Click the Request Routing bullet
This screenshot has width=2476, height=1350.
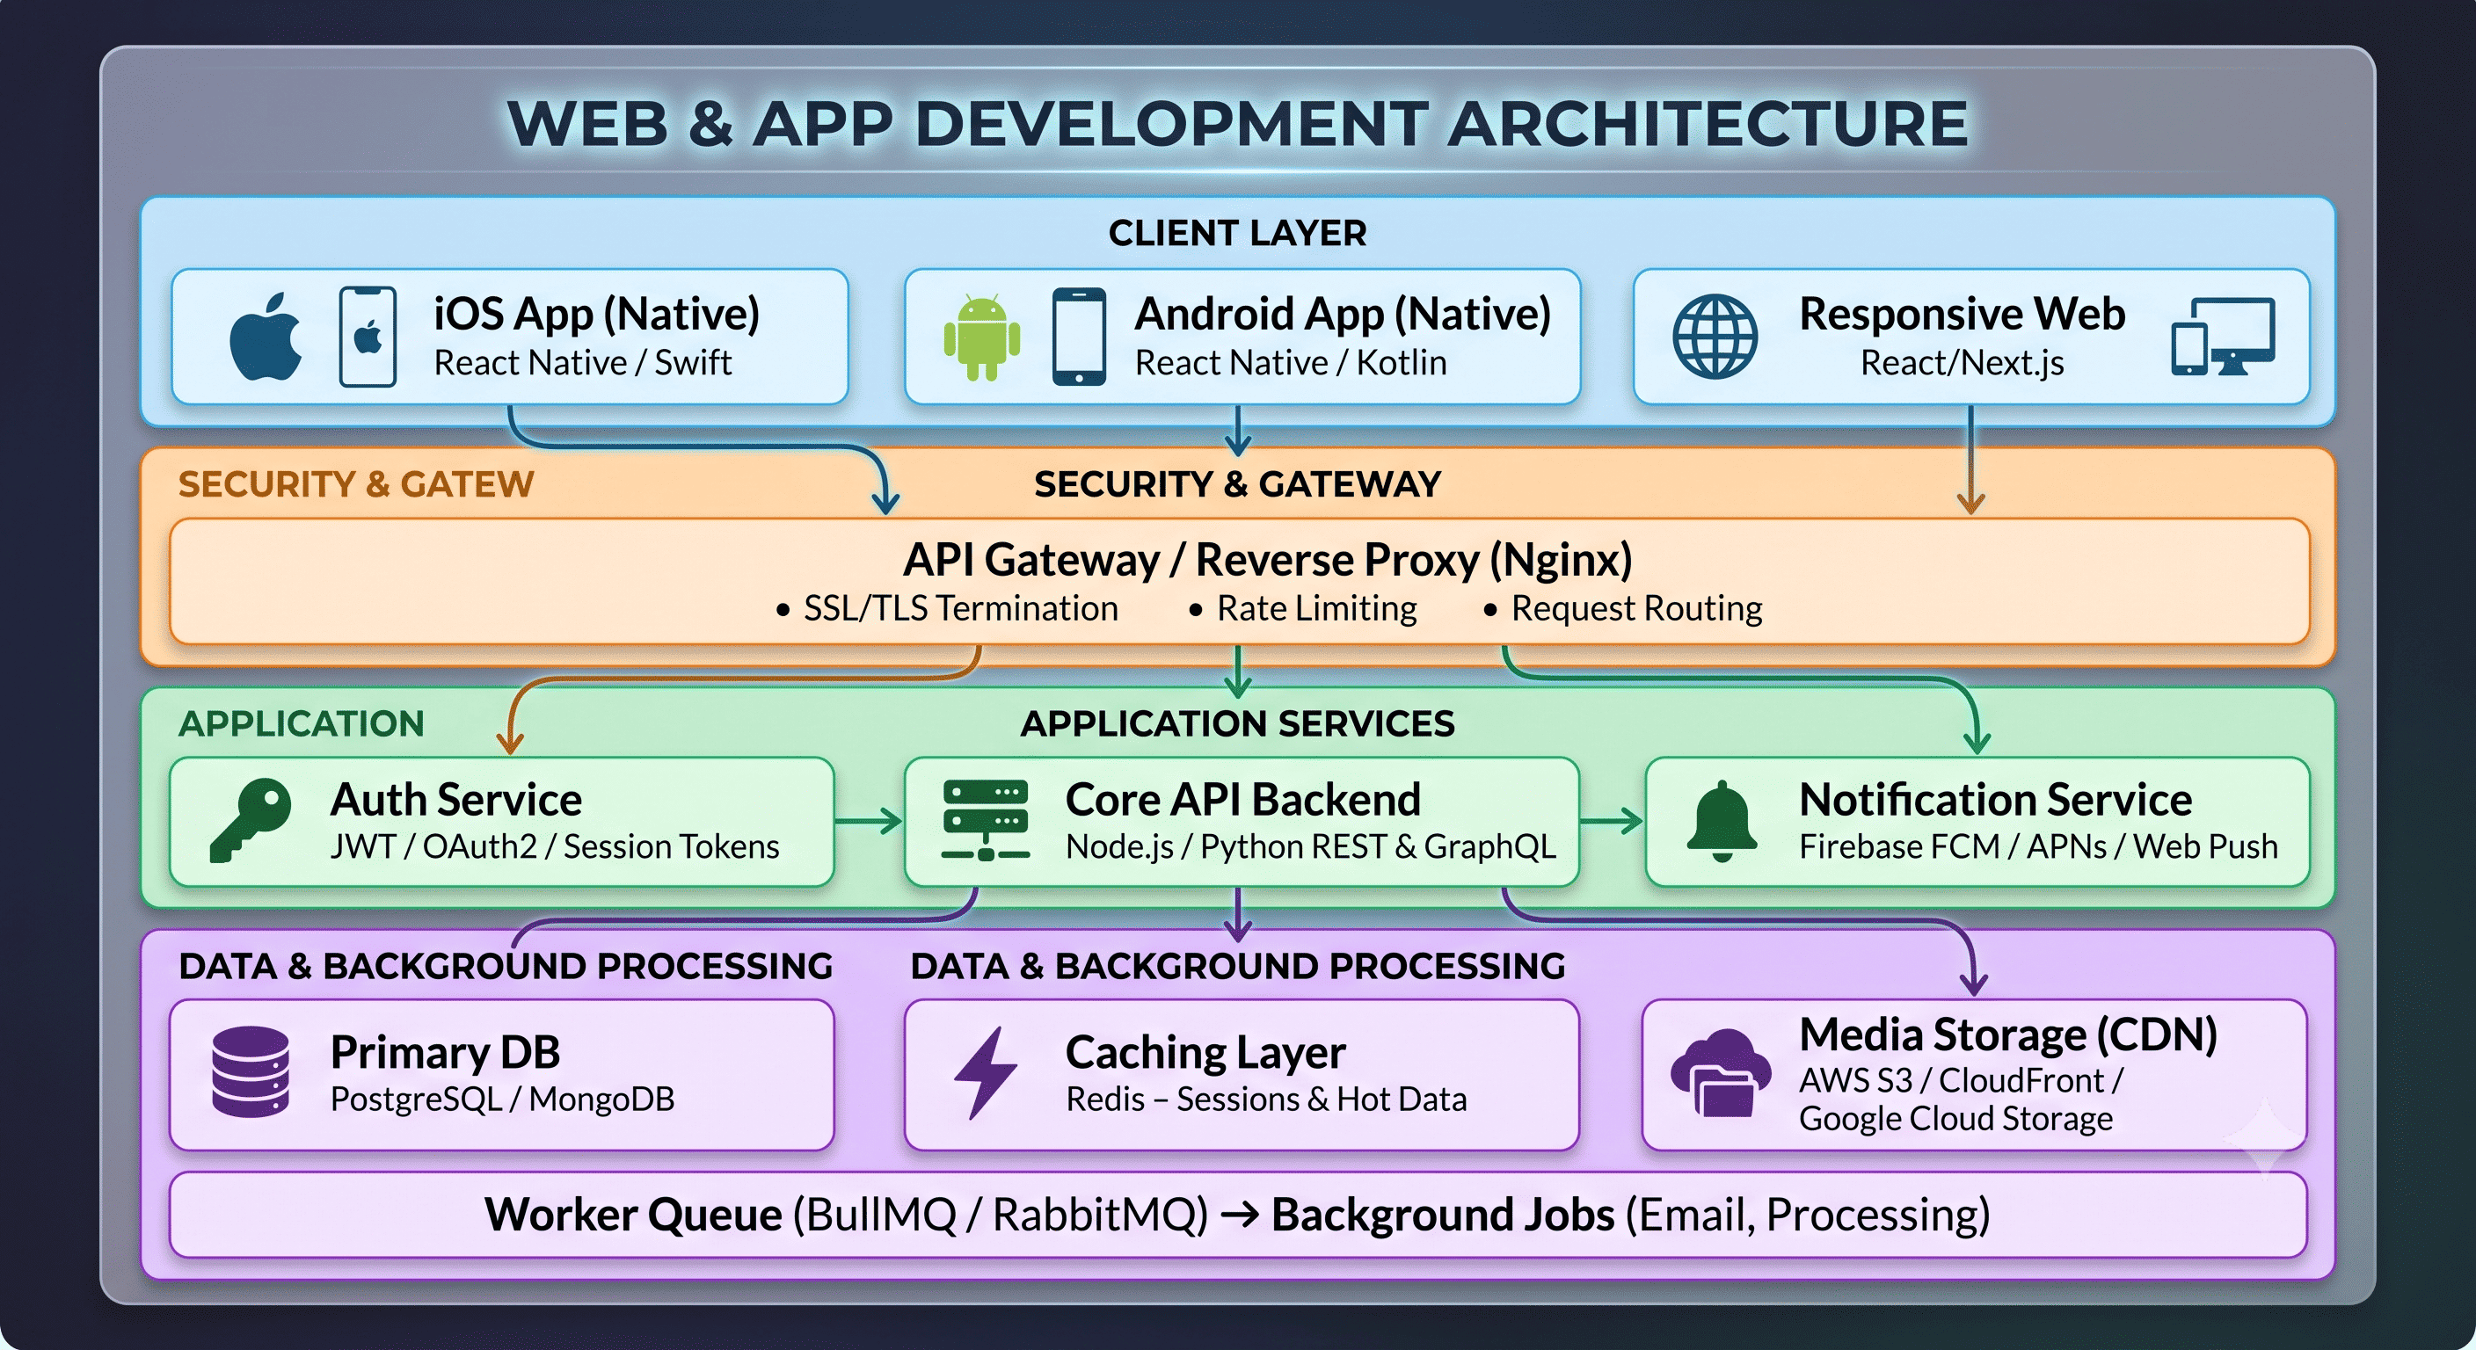tap(1622, 608)
